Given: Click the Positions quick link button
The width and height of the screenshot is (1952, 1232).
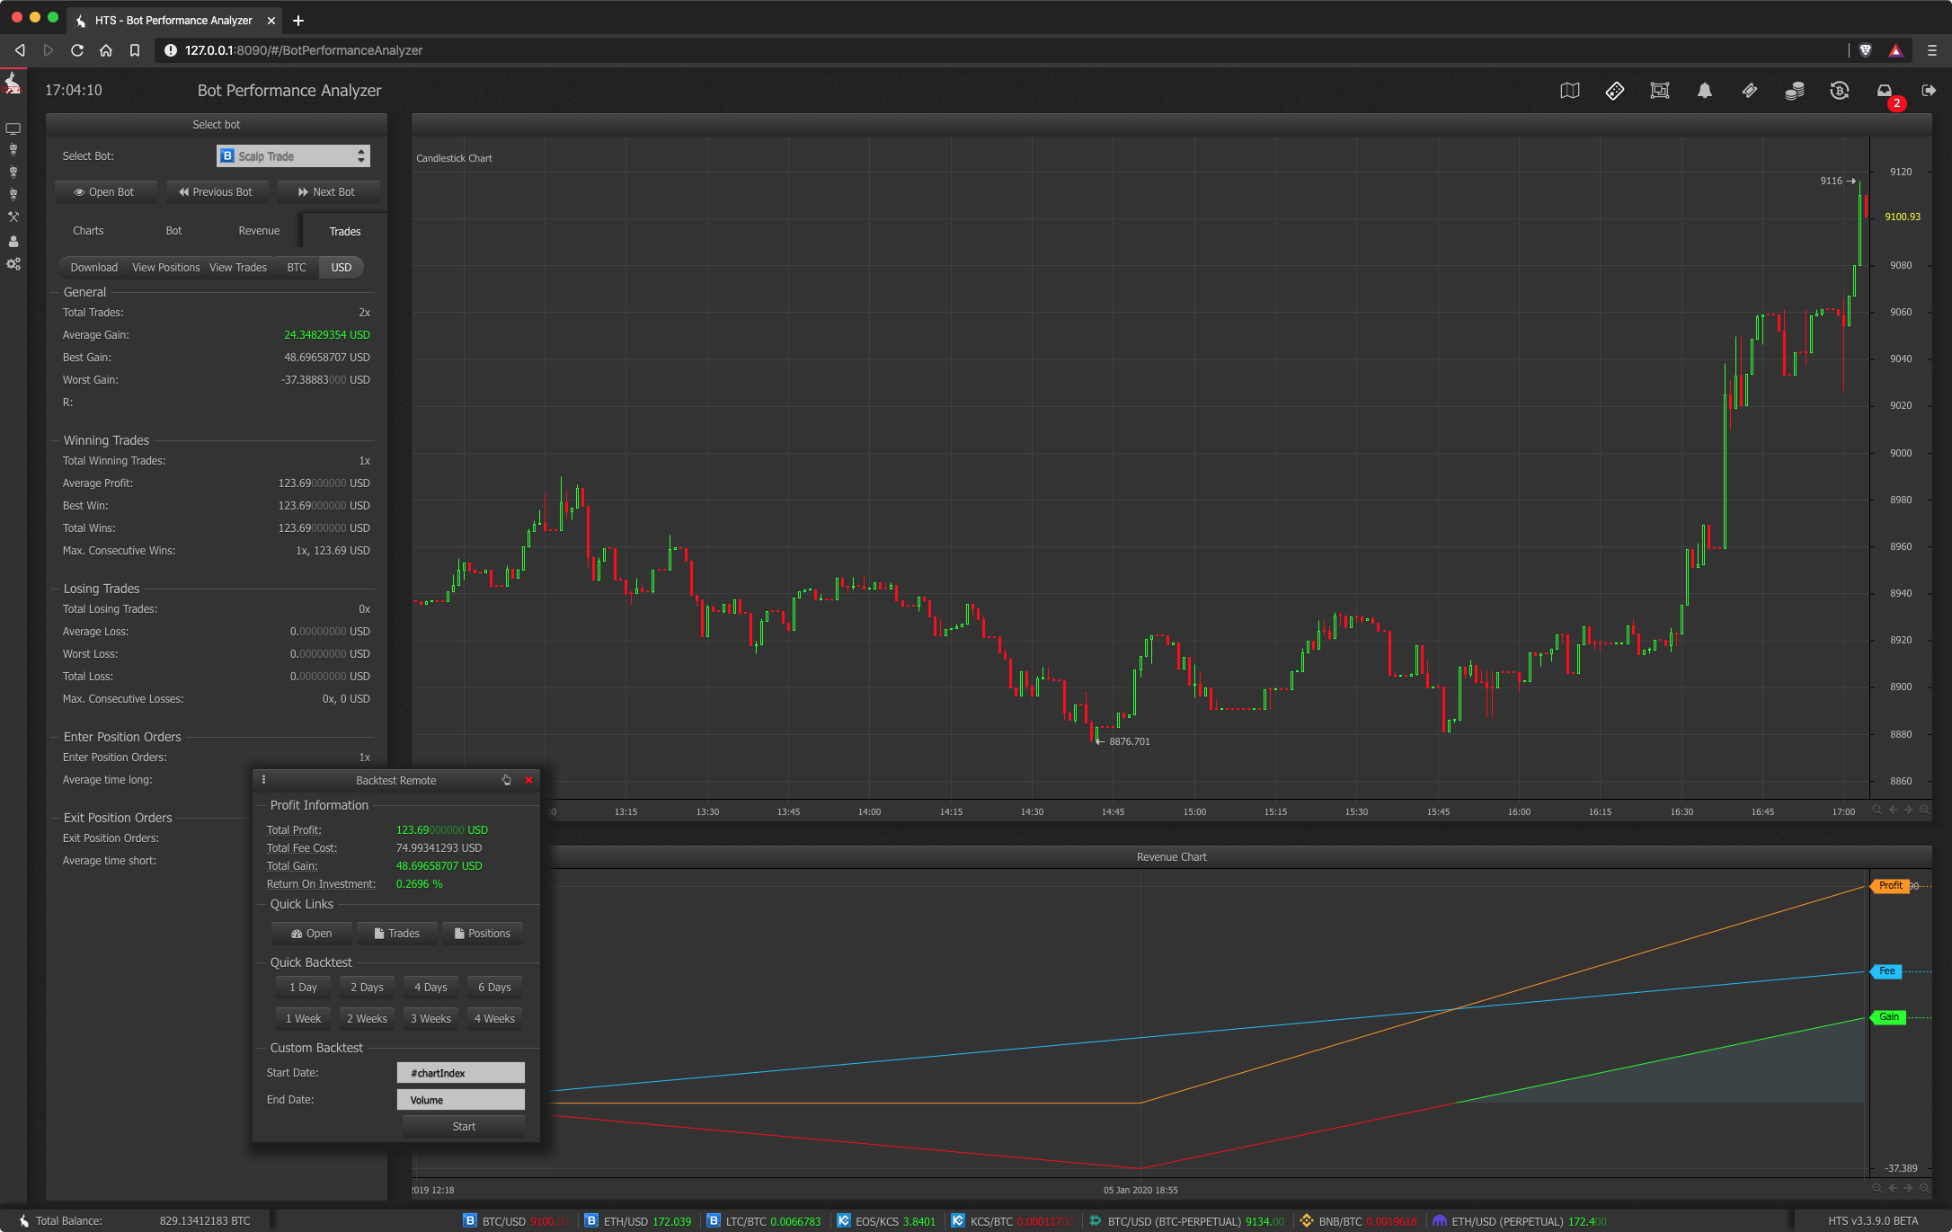Looking at the screenshot, I should pos(483,934).
